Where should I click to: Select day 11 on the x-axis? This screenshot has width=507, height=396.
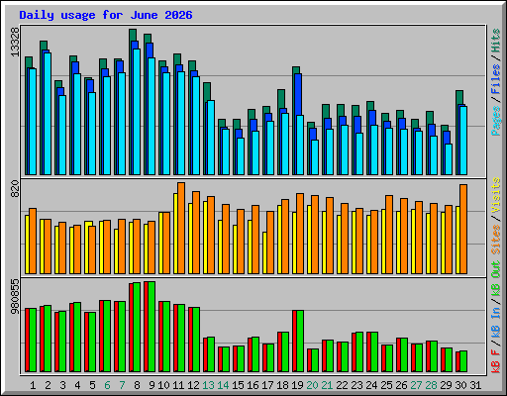pyautogui.click(x=178, y=385)
